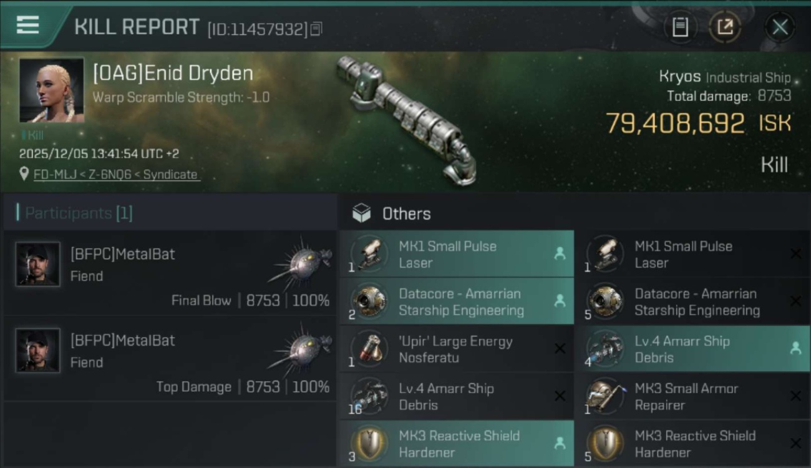The height and width of the screenshot is (468, 811).
Task: Open the hamburger menu icon
Action: [x=28, y=26]
